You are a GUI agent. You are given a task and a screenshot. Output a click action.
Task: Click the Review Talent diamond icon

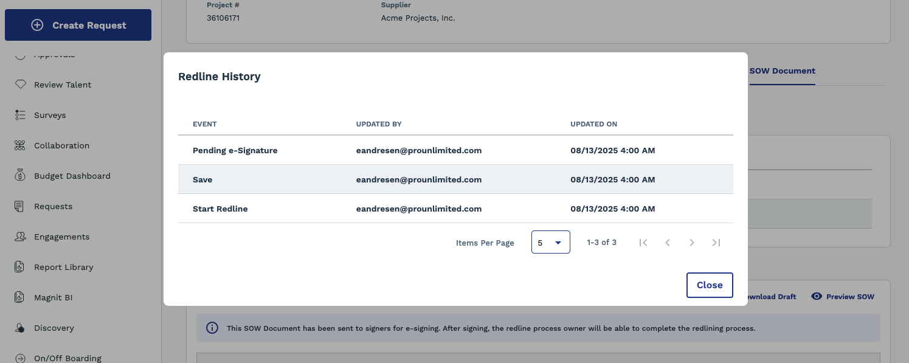21,85
